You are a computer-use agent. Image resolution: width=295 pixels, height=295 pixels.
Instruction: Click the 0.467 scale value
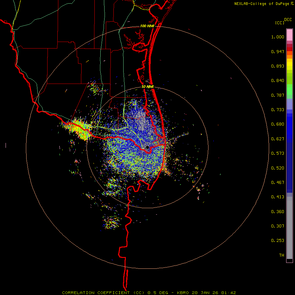tap(278, 183)
